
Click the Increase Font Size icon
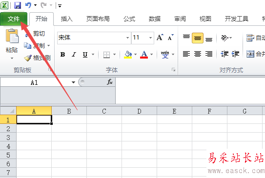pos(160,38)
